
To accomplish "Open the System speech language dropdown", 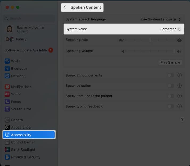I will (x=161, y=19).
